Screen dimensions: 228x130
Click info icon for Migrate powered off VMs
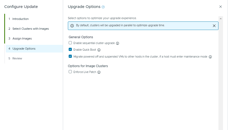tap(210, 57)
